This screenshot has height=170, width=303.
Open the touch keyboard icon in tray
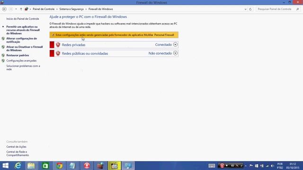click(x=212, y=166)
